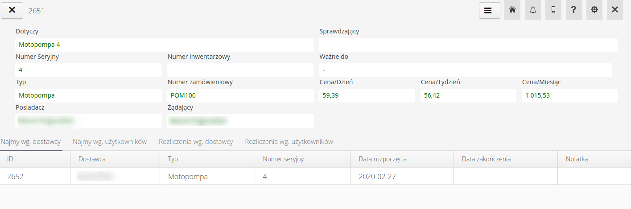631x209 pixels.
Task: Sort table by Data rozpoczęcia column header
Action: 382,159
